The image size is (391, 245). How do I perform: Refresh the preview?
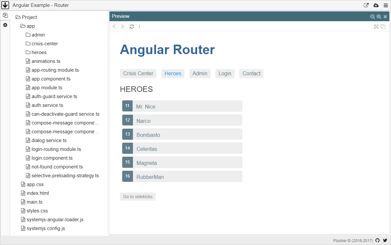[132, 26]
